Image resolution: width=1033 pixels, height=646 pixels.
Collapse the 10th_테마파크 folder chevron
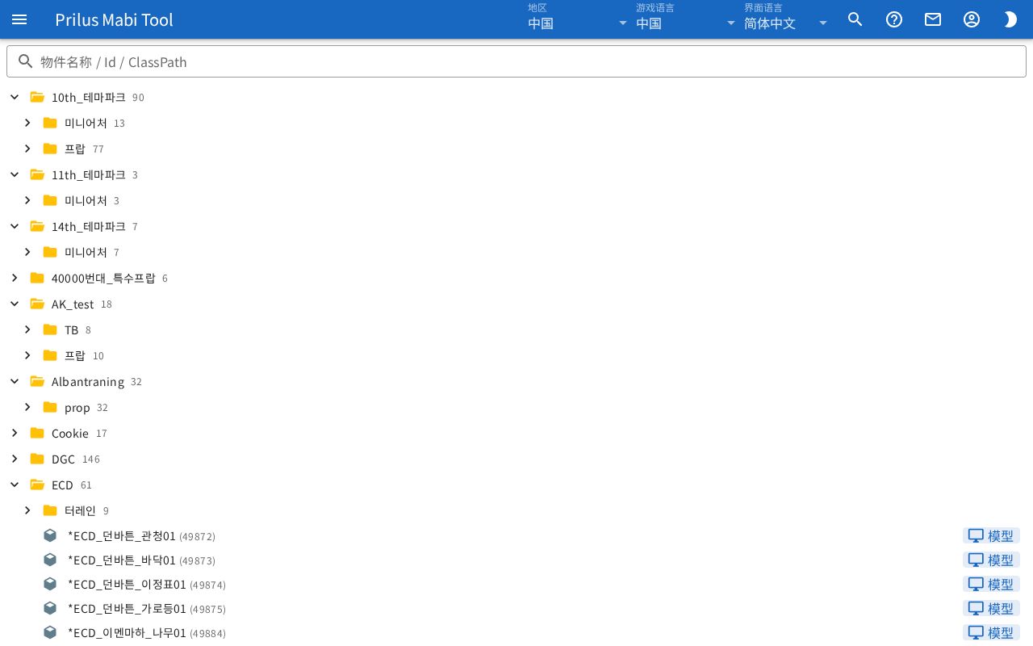pyautogui.click(x=15, y=97)
